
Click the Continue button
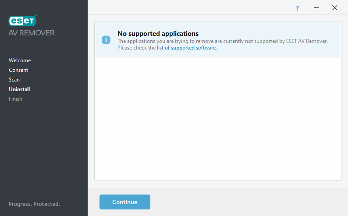coord(125,202)
